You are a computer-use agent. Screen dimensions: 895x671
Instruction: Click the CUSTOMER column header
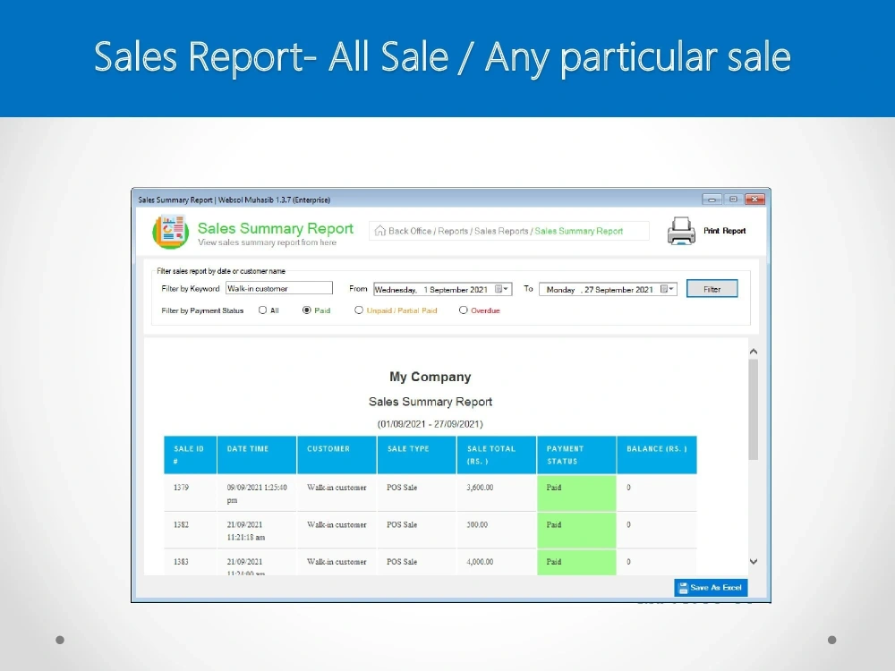(337, 454)
